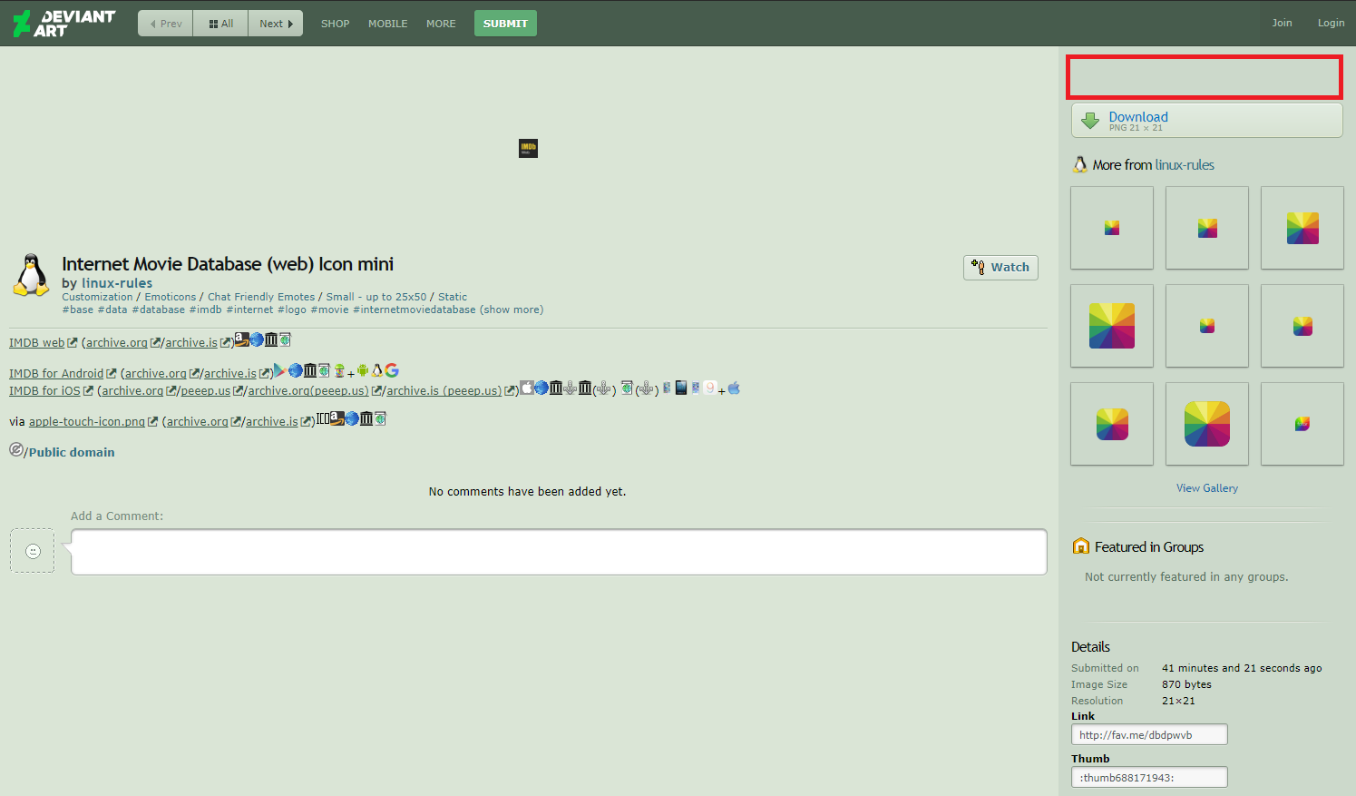The image size is (1356, 796).
Task: Select the fav.me Link input field
Action: tap(1148, 733)
